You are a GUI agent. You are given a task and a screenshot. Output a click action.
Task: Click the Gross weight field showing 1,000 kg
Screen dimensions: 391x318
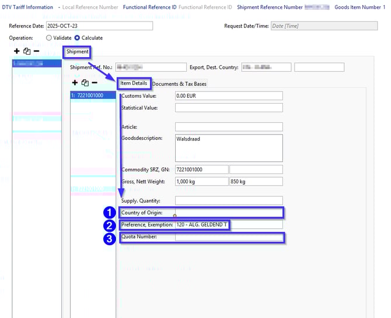click(201, 182)
